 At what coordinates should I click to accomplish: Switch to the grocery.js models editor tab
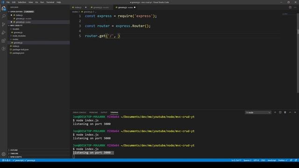point(100,7)
